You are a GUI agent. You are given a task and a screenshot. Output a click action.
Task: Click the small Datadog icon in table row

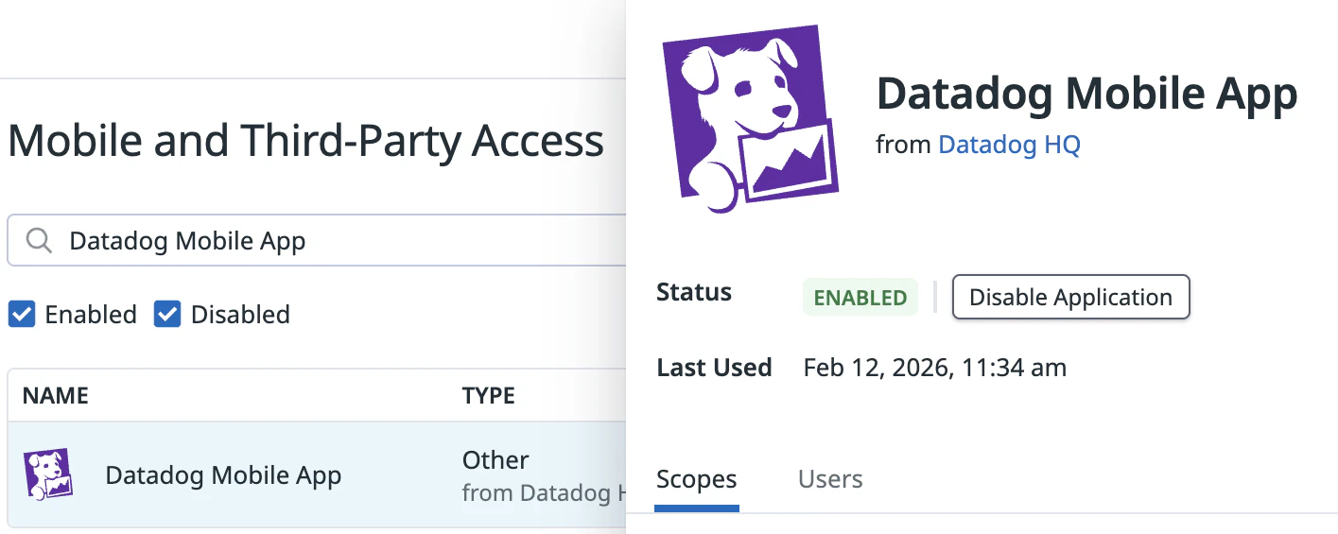(x=48, y=474)
